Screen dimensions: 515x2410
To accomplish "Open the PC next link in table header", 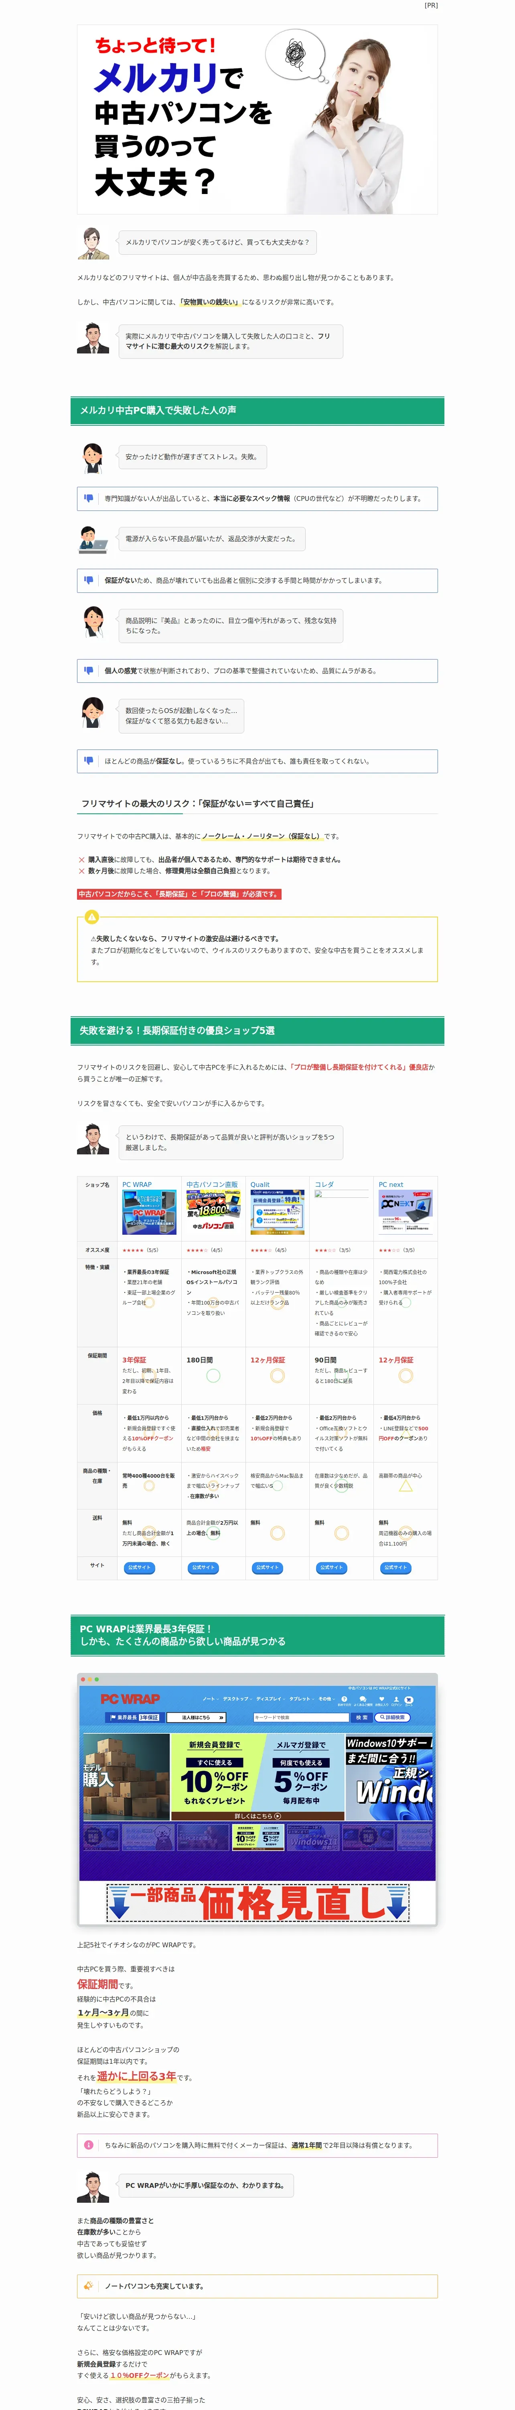I will (391, 1185).
